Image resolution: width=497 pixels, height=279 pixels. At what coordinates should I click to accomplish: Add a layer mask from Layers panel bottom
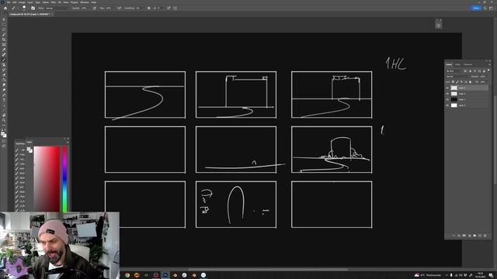pyautogui.click(x=464, y=236)
